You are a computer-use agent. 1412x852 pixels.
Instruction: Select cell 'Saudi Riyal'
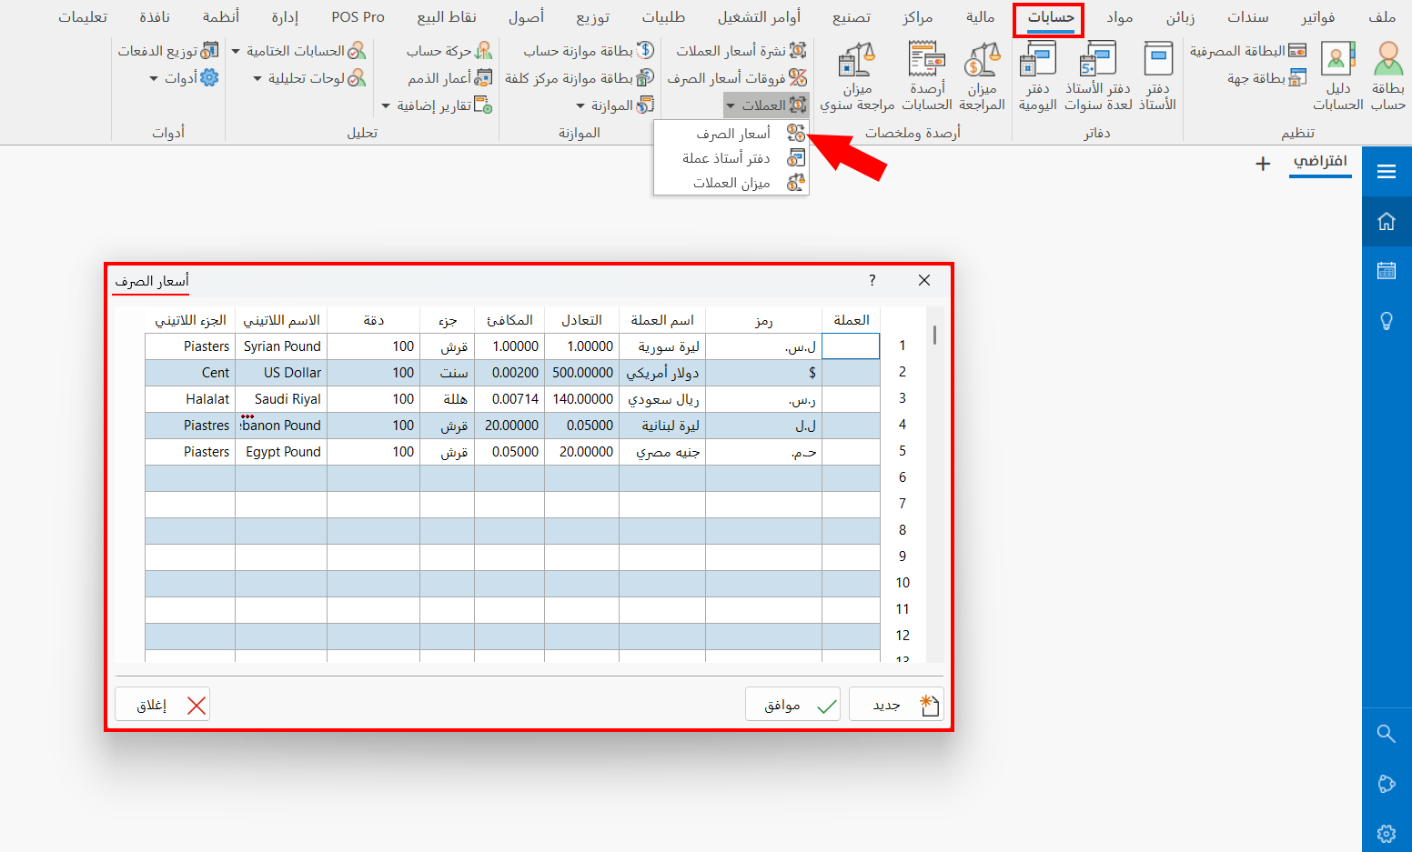(x=281, y=399)
